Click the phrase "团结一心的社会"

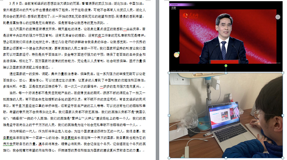tap(47, 137)
